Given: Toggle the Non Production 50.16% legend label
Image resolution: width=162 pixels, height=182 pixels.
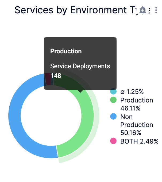Looking at the screenshot, I should tap(137, 125).
